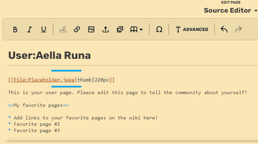Open the Source Editor mode dropdown
Viewport: 258px width, 144px height.
(x=230, y=10)
